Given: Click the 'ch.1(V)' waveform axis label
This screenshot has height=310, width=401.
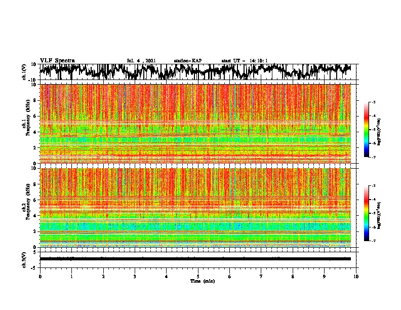Looking at the screenshot, I should 24,72.
